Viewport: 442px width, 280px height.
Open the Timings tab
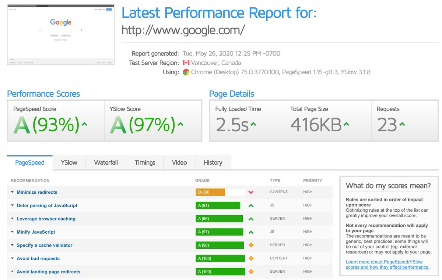[145, 162]
